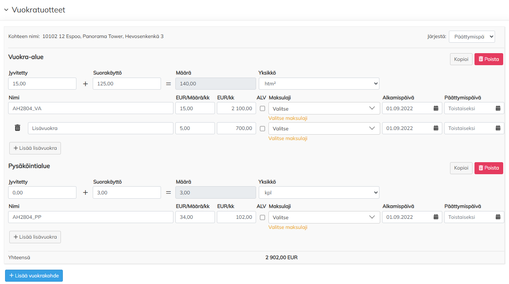Open Yksikkö dropdown showing htm²
The width and height of the screenshot is (509, 284).
(319, 83)
